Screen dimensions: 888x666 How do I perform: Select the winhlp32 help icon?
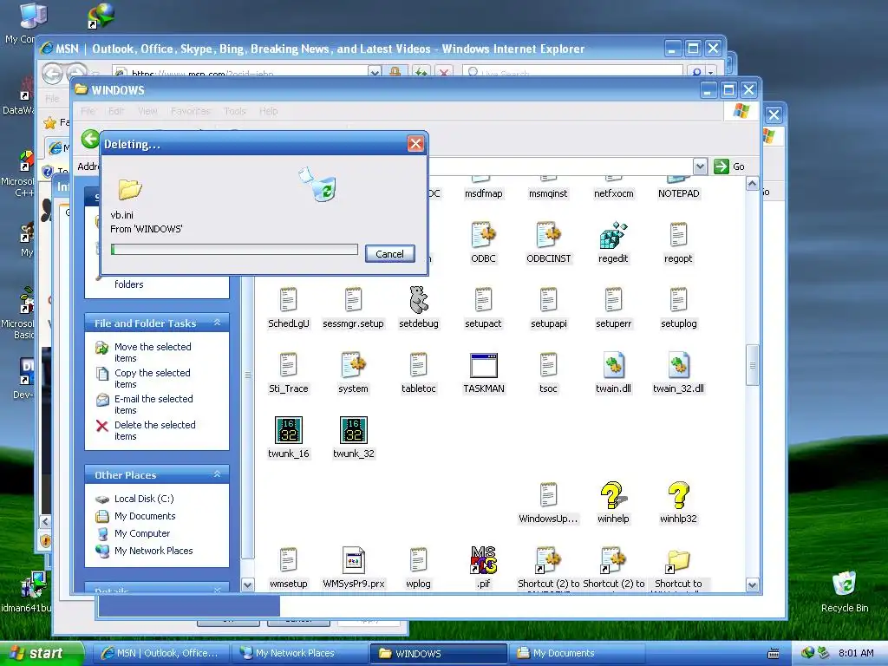pyautogui.click(x=678, y=495)
